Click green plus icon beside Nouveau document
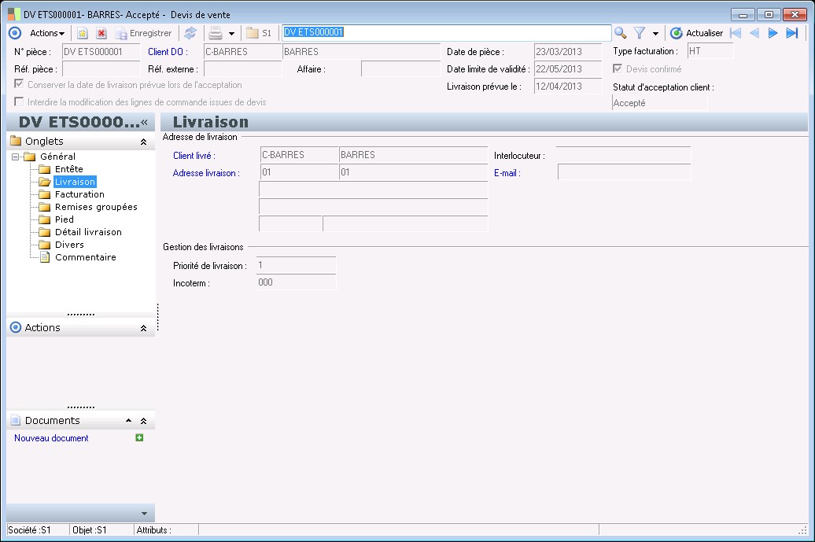The image size is (815, 542). (139, 438)
